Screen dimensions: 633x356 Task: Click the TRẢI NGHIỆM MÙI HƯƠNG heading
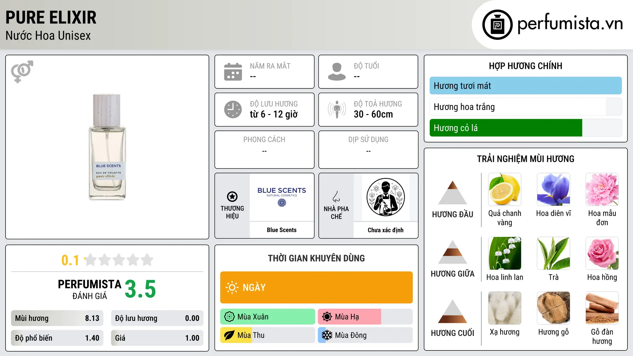[x=525, y=159]
